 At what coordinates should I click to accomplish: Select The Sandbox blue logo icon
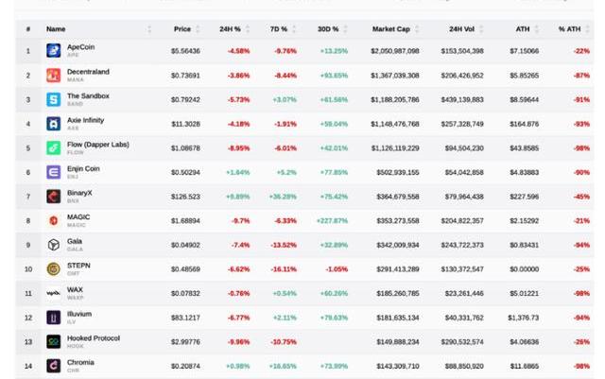(54, 99)
